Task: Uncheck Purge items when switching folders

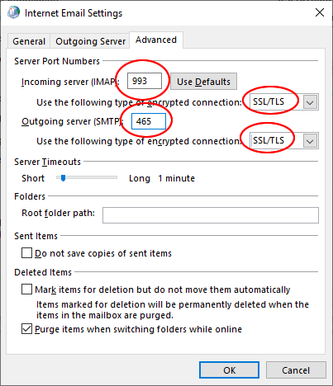Action: click(x=26, y=329)
